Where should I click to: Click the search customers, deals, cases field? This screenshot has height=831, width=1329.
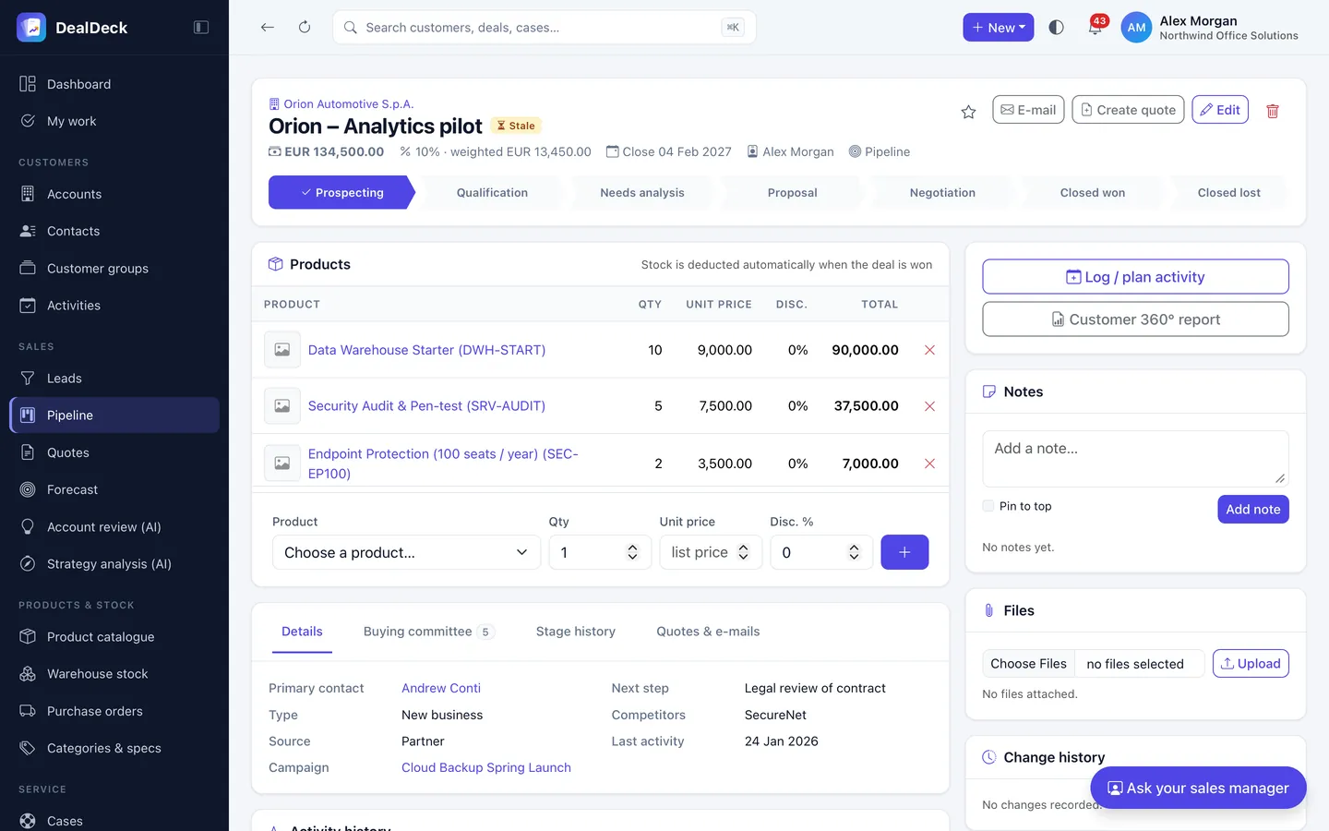(545, 28)
